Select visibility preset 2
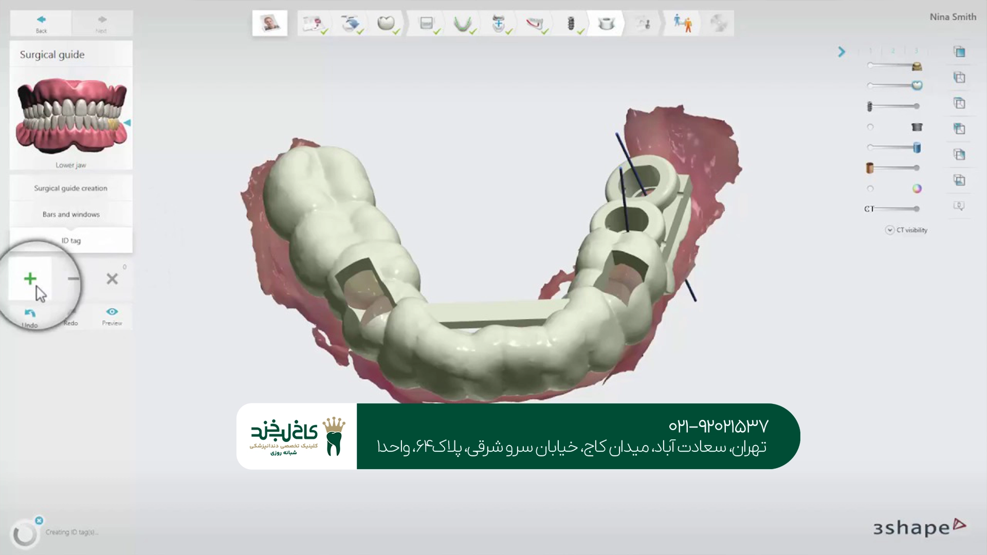The height and width of the screenshot is (555, 987). (x=893, y=51)
